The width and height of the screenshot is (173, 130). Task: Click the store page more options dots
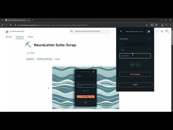click(157, 31)
